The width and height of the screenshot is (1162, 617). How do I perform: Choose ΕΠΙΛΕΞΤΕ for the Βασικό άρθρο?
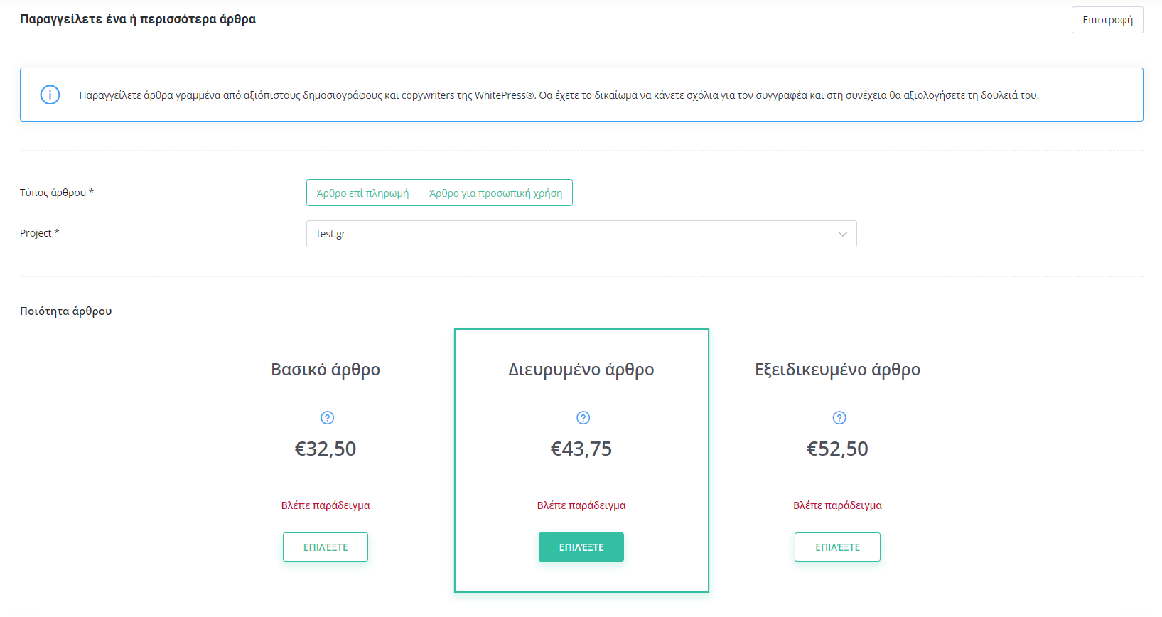coord(326,547)
